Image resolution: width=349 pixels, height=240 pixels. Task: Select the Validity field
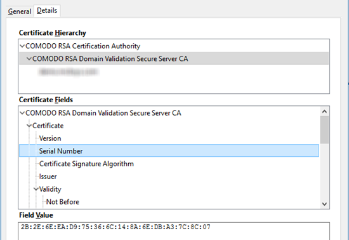point(50,189)
